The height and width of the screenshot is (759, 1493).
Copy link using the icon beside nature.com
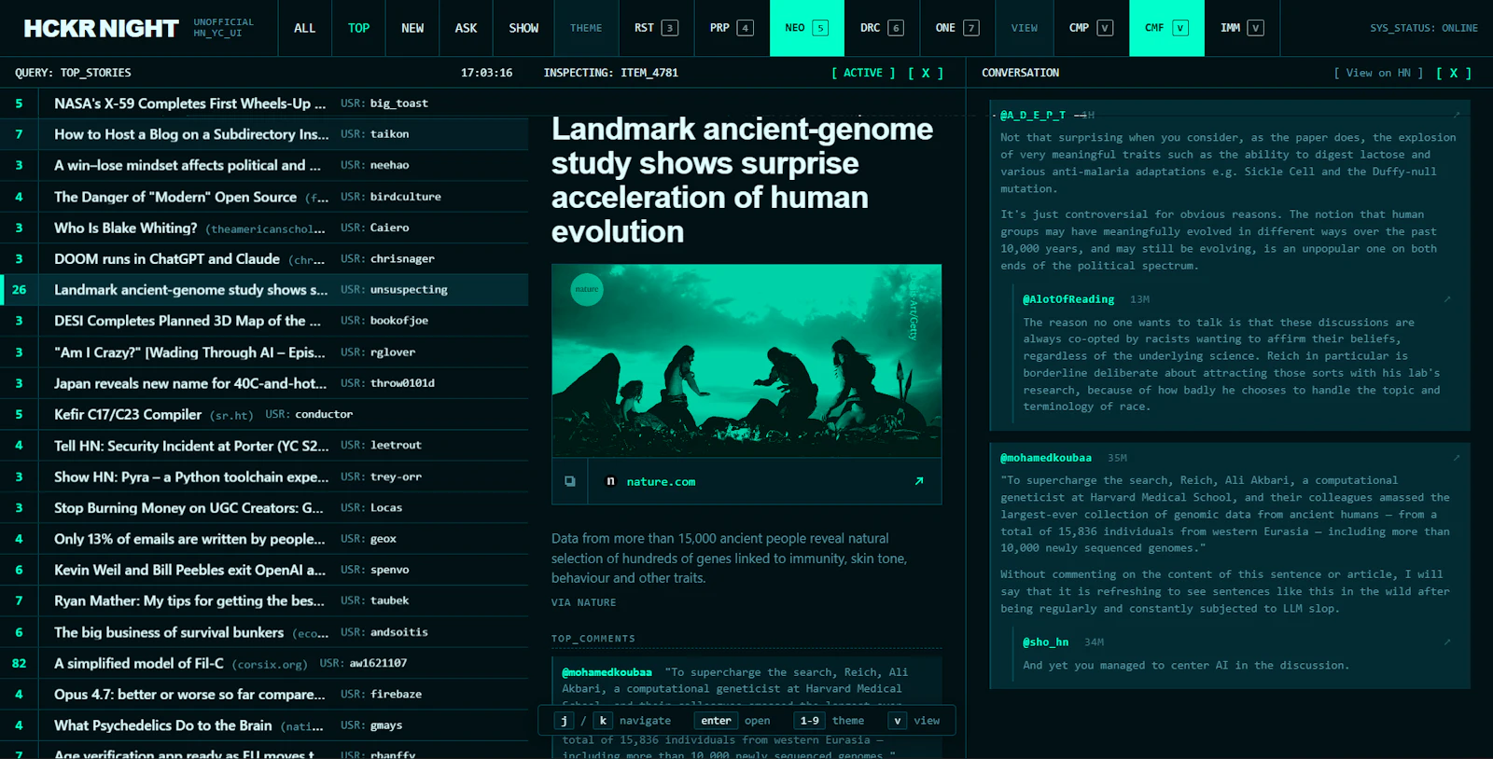(570, 481)
